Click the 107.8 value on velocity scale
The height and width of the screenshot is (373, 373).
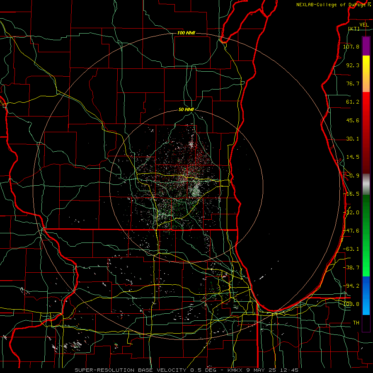tap(351, 46)
